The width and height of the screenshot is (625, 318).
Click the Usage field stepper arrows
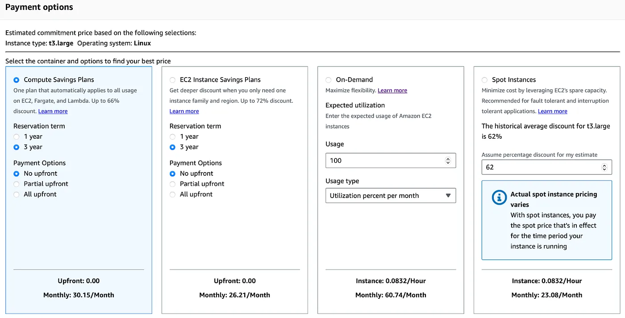[x=448, y=161]
